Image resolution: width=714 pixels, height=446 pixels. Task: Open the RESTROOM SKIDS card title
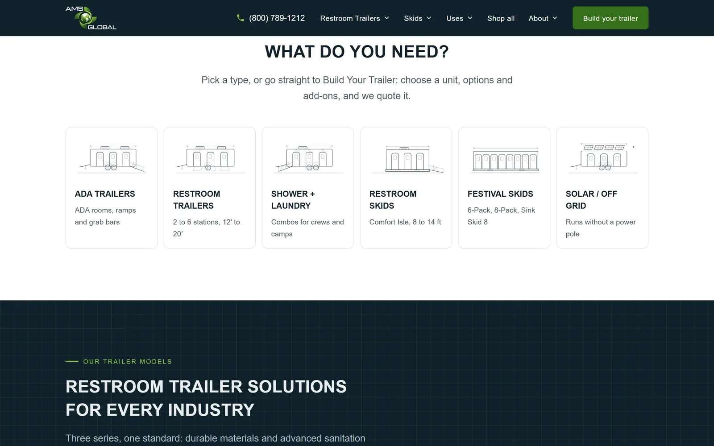coord(393,200)
